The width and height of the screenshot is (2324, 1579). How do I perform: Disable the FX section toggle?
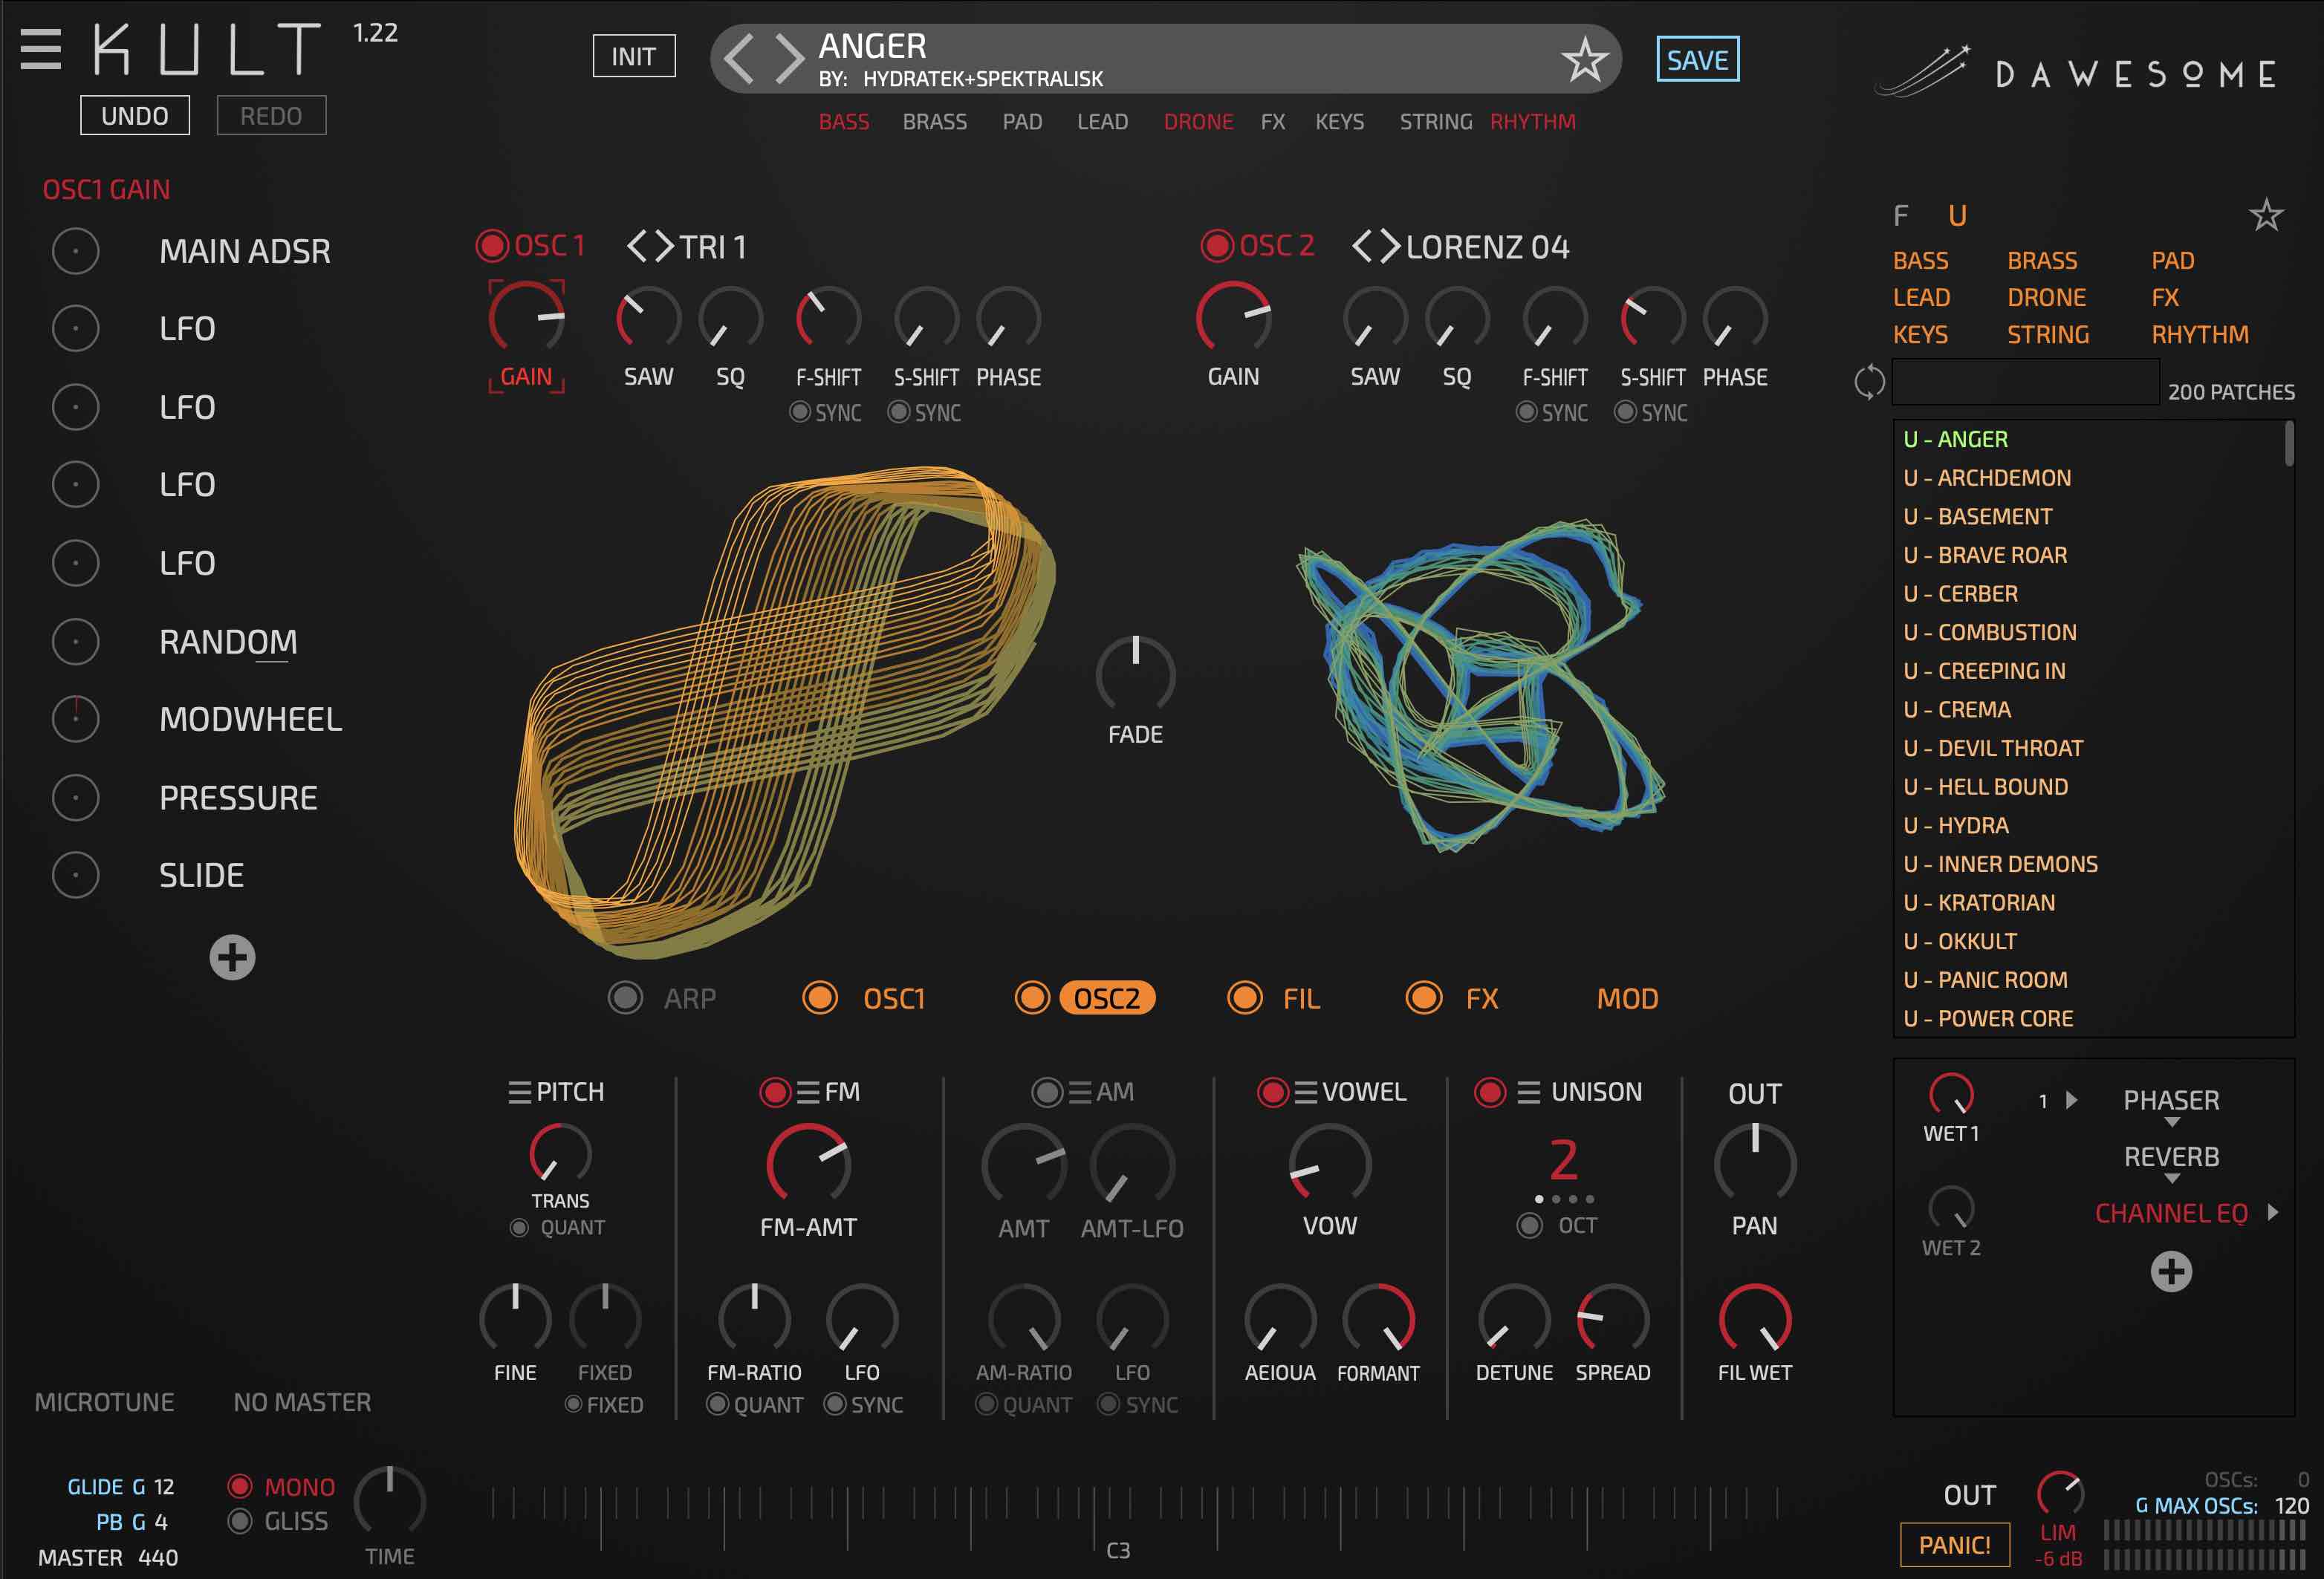pos(1424,997)
